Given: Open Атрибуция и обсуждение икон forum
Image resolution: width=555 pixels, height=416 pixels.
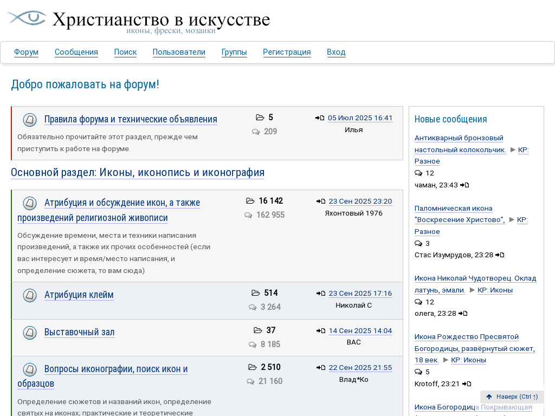Looking at the screenshot, I should (122, 203).
